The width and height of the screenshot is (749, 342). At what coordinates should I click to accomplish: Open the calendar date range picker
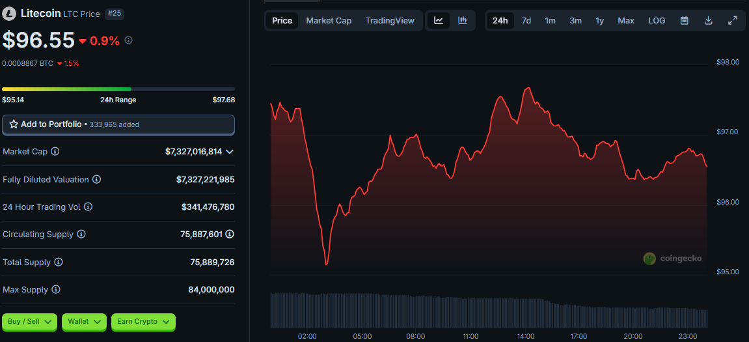click(x=685, y=21)
